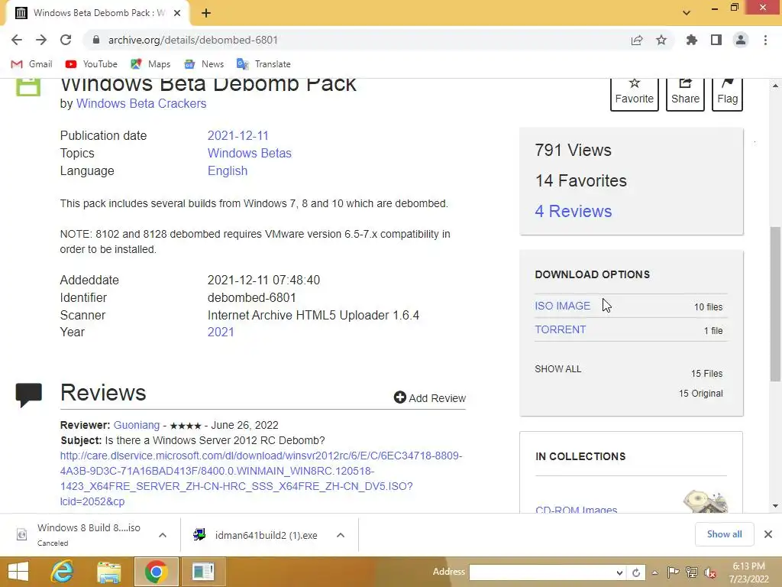Click the taskbar Address refresh icon
Image resolution: width=782 pixels, height=587 pixels.
(x=636, y=572)
